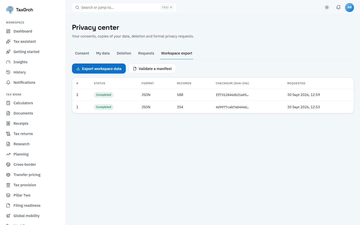The width and height of the screenshot is (360, 225).
Task: Click the Research icon
Action: coord(8,144)
